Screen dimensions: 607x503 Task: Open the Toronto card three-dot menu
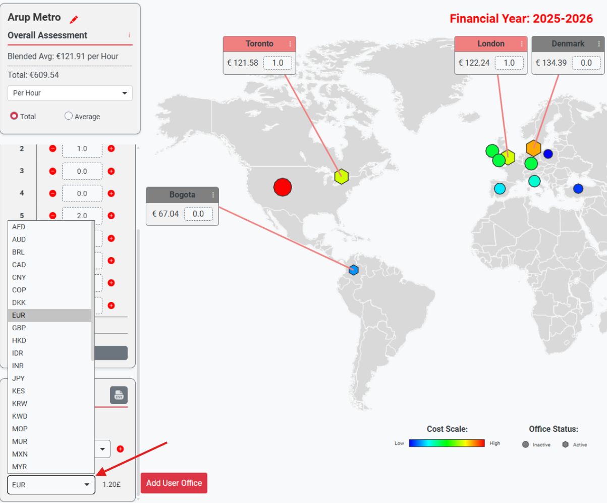290,44
